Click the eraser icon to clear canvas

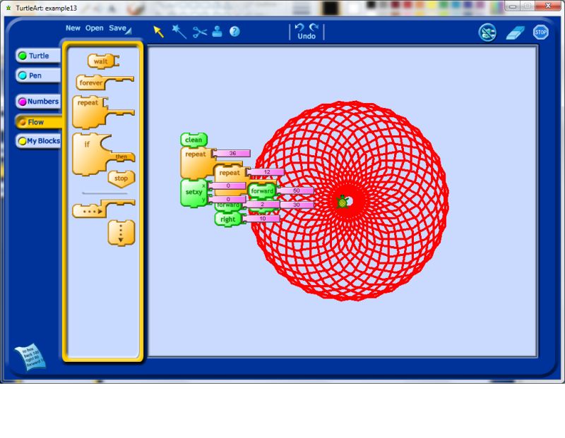[x=514, y=32]
